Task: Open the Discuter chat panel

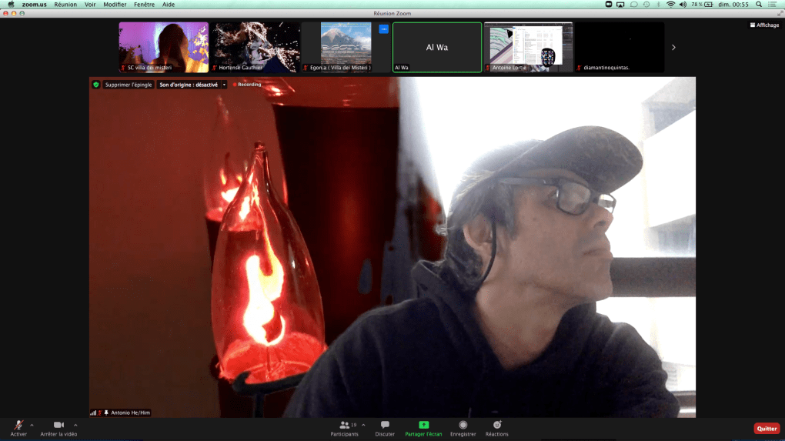Action: click(385, 425)
